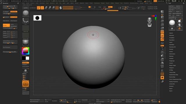This screenshot has width=186, height=104.
Task: Click the head camera view indicator
Action: tap(150, 22)
